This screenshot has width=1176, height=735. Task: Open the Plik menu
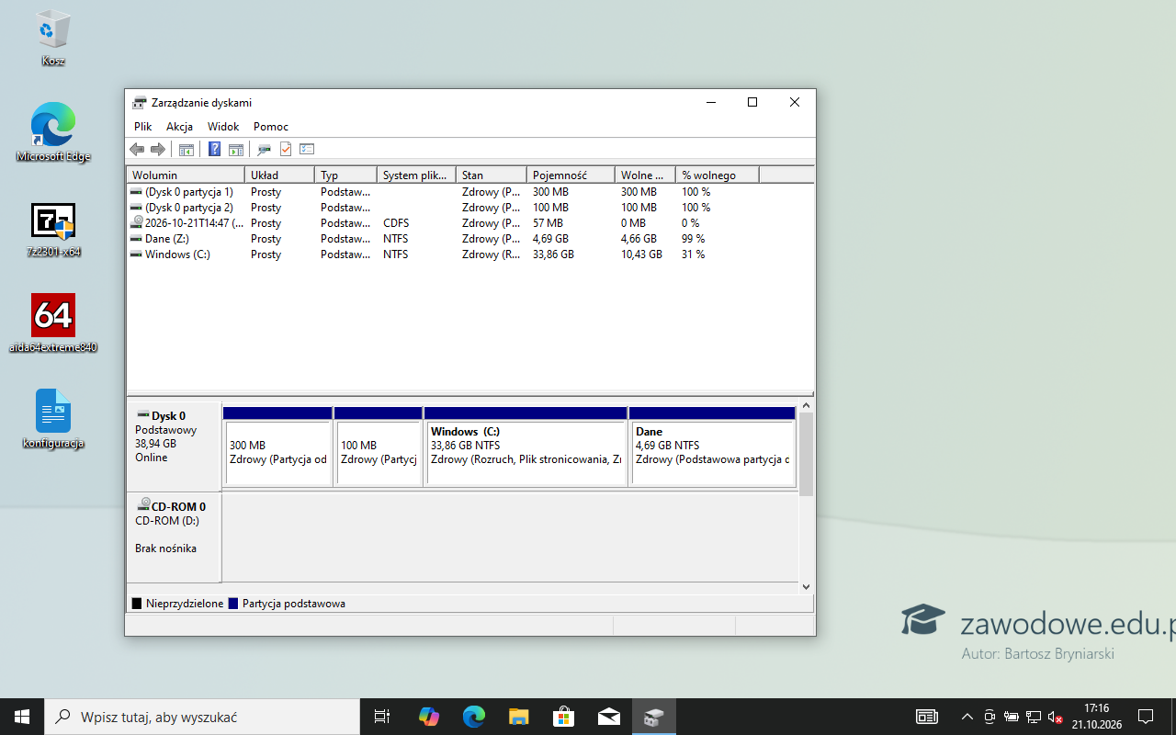pyautogui.click(x=142, y=127)
